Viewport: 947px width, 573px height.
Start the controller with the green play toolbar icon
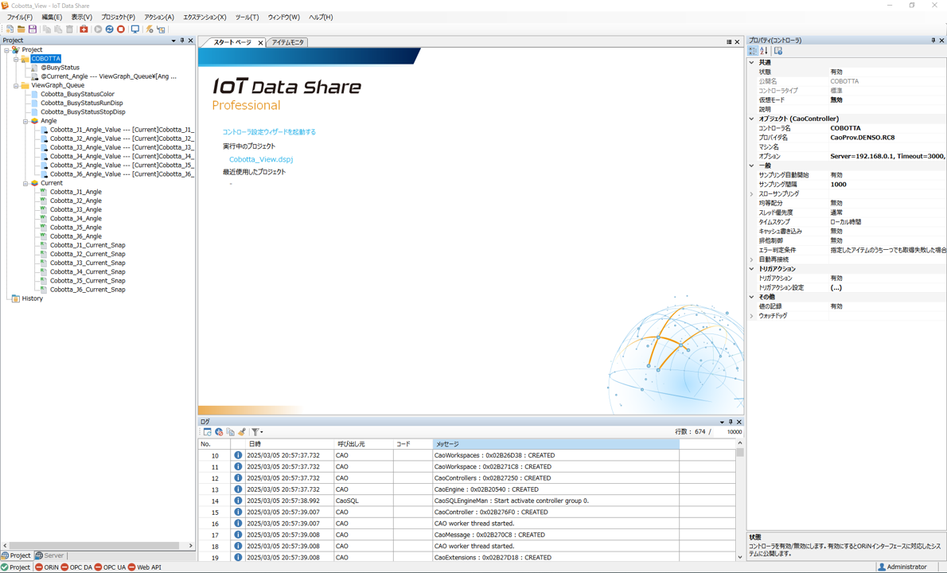(98, 29)
